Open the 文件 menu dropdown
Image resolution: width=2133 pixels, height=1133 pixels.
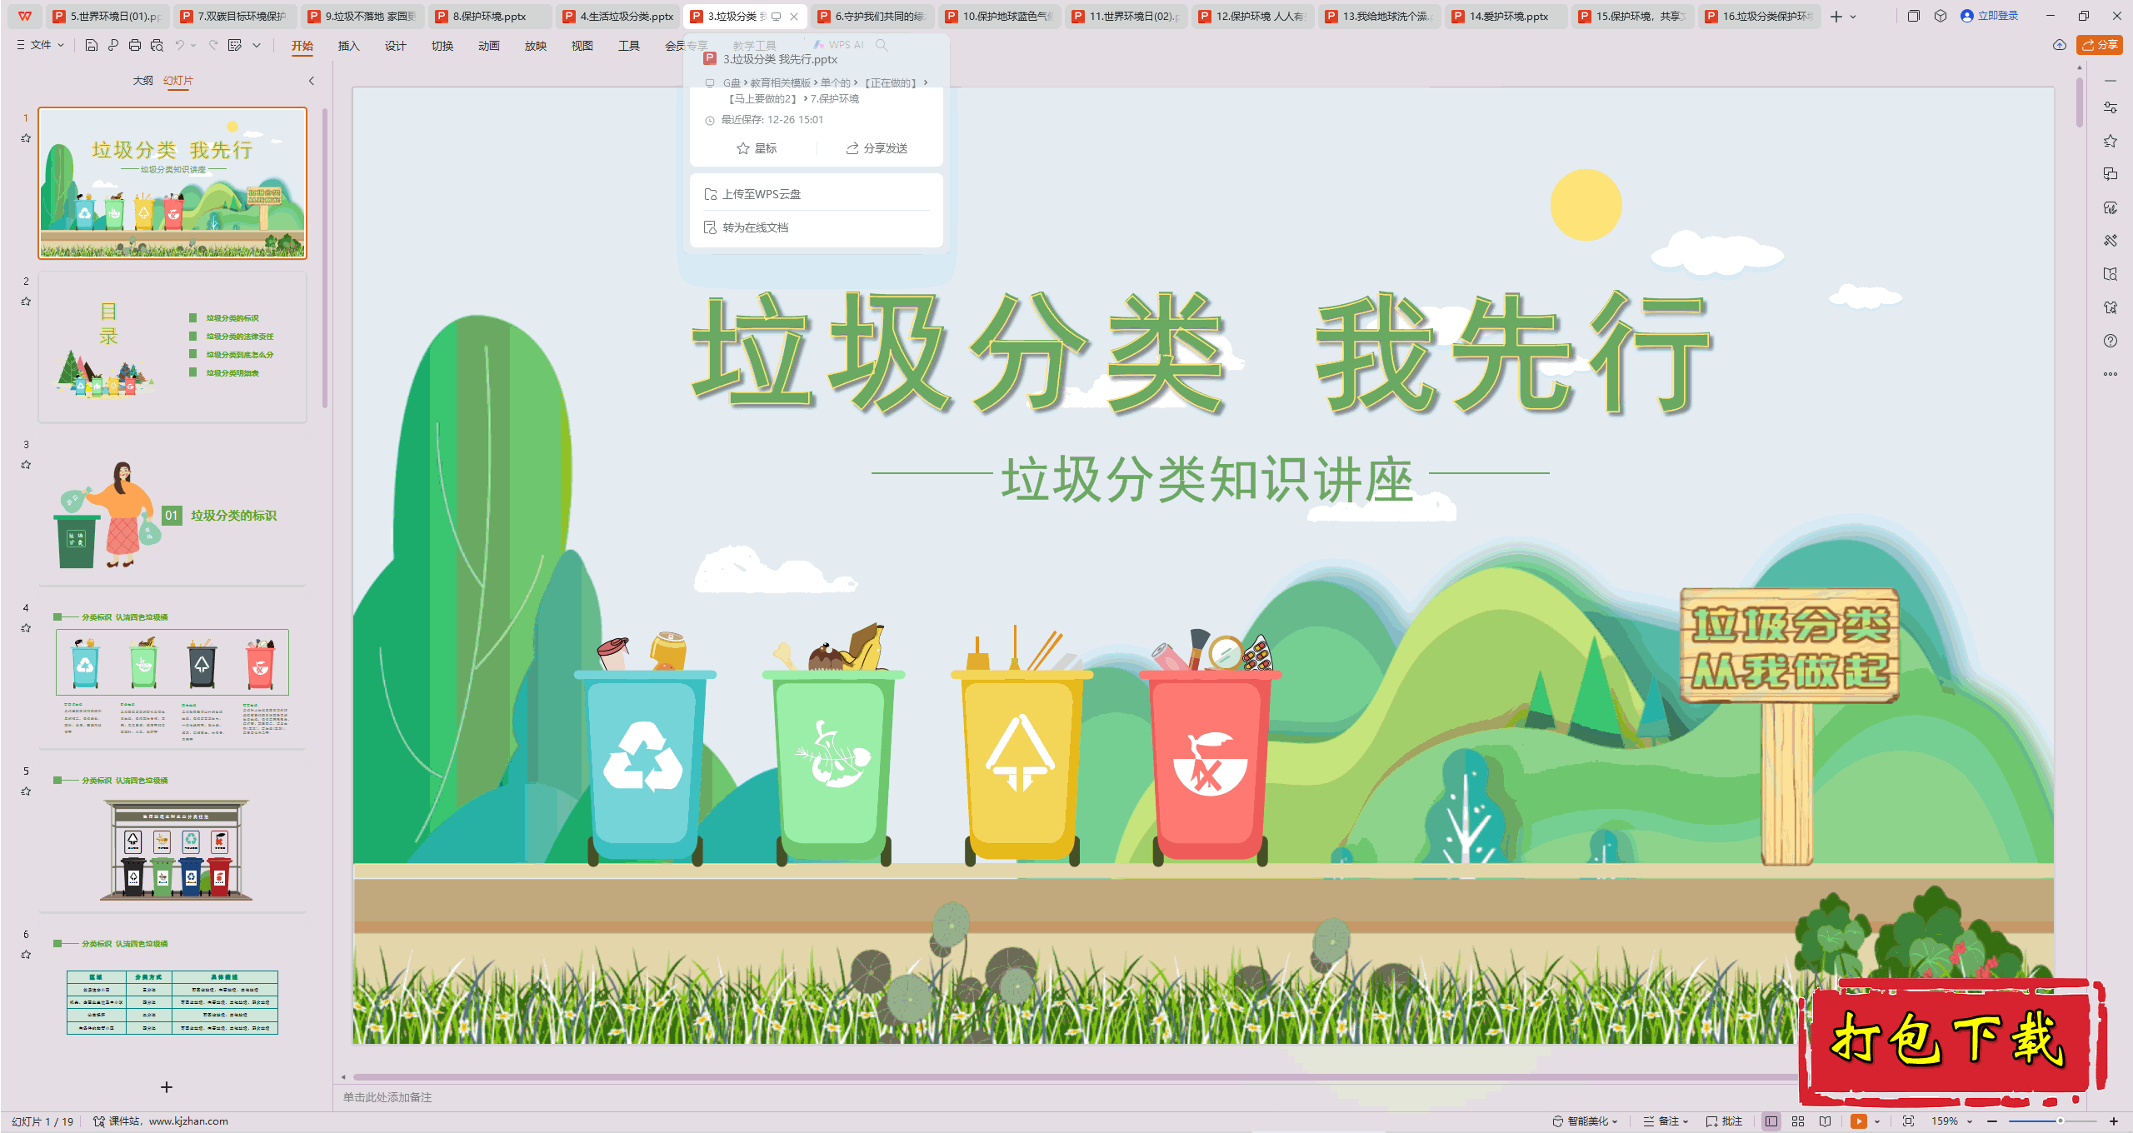[x=40, y=45]
